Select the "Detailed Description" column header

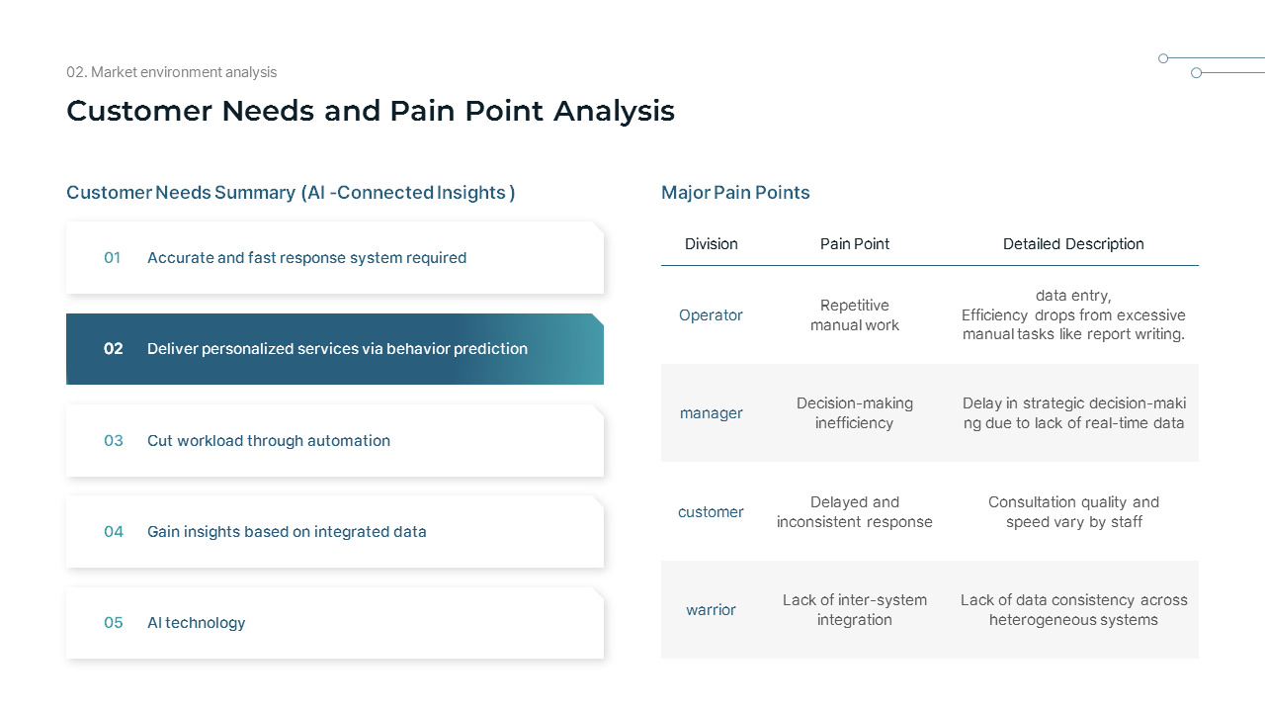tap(1073, 244)
